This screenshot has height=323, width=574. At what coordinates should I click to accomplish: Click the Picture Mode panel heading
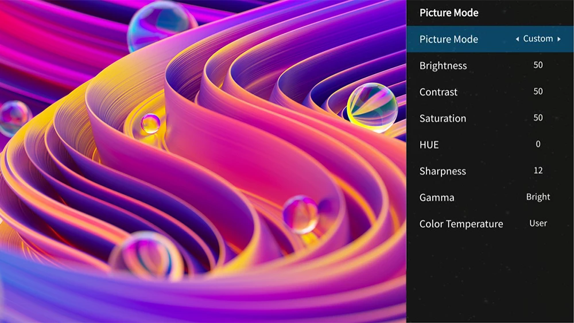[449, 13]
